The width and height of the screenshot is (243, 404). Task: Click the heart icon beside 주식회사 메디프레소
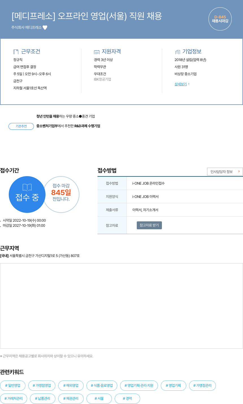click(45, 28)
